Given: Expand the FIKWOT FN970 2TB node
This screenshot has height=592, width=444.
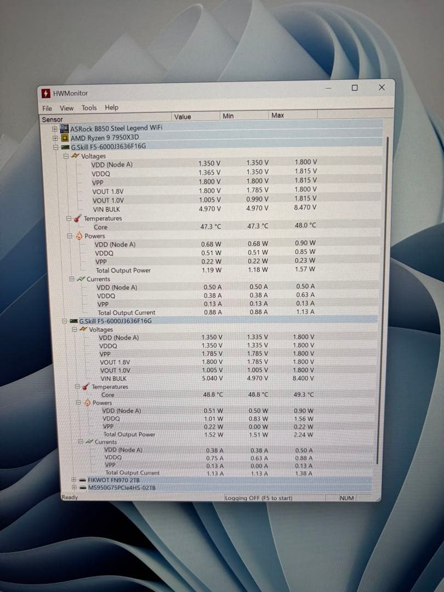Looking at the screenshot, I should pyautogui.click(x=74, y=480).
